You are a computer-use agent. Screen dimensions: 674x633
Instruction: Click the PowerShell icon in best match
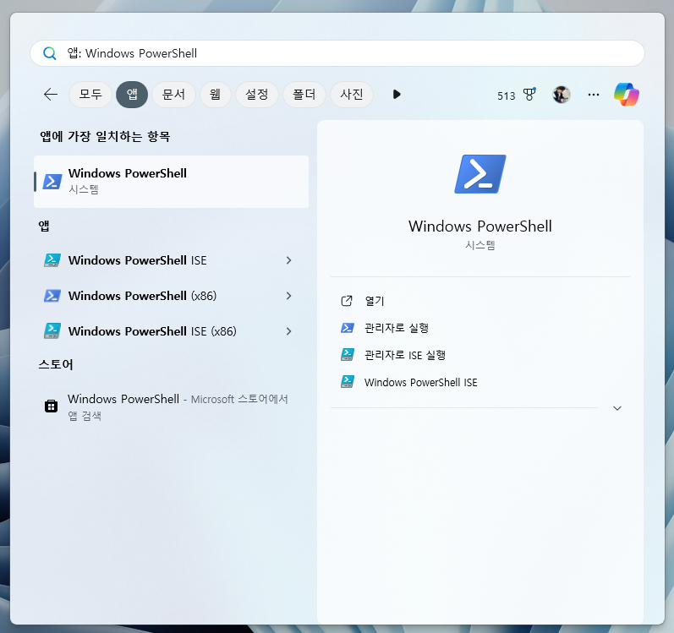coord(52,182)
